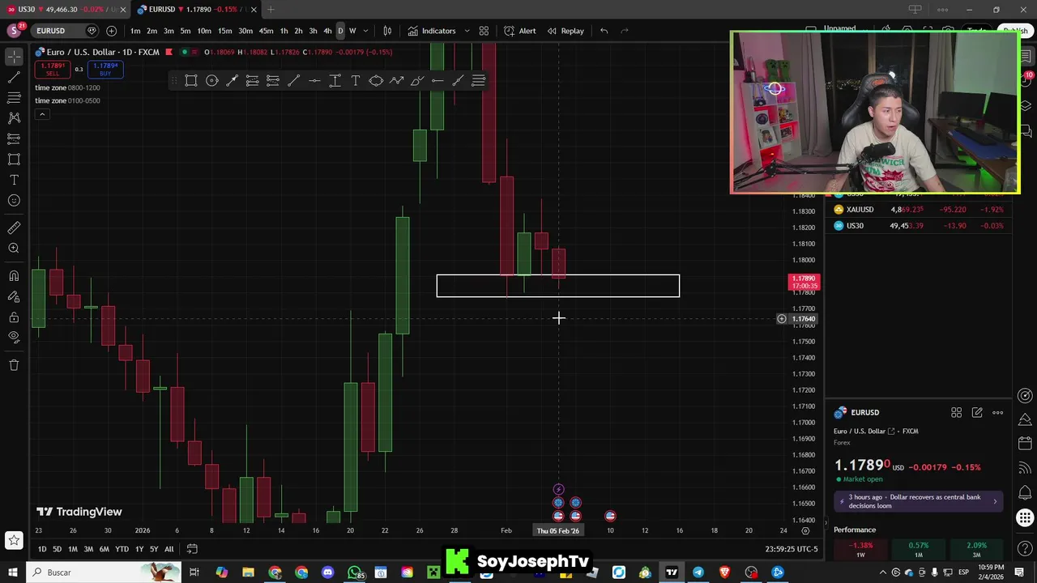Click the user profile avatar with 21 badge

coord(14,31)
